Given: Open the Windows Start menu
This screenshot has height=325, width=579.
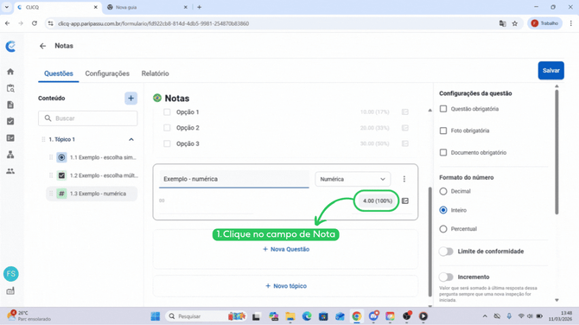Looking at the screenshot, I should point(156,316).
